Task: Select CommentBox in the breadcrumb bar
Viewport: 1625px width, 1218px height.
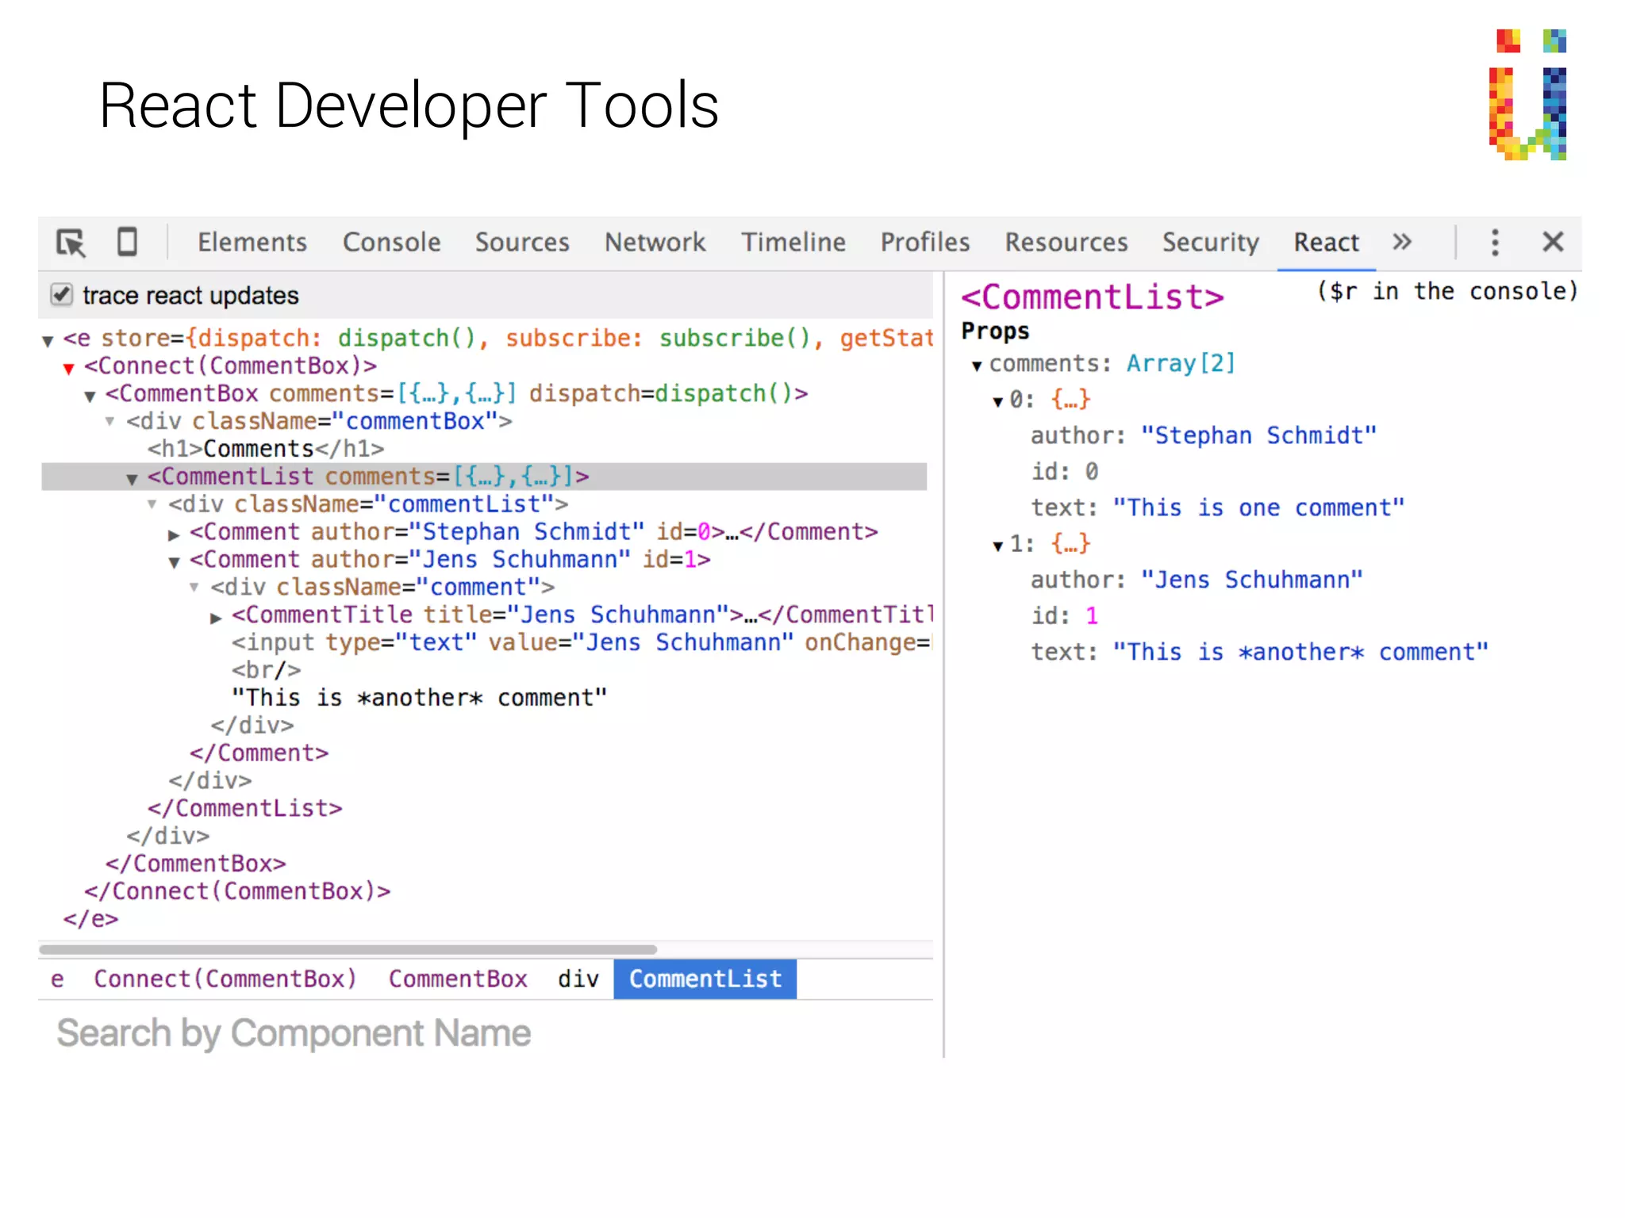Action: [x=458, y=979]
